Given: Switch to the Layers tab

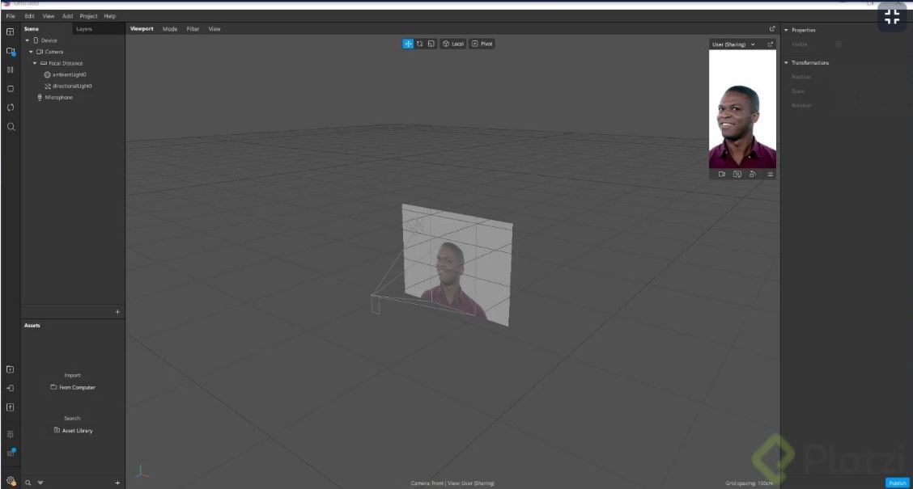Looking at the screenshot, I should 84,29.
